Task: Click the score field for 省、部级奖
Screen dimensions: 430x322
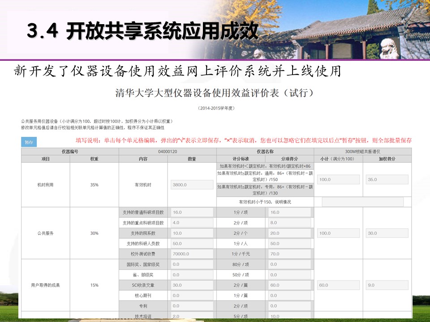Action: pyautogui.click(x=290, y=275)
